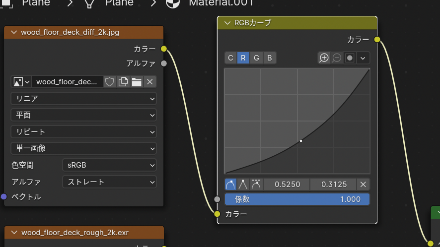Select the R channel tab
This screenshot has width=440, height=247.
click(x=243, y=58)
